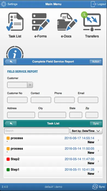Click the Settings text label

click(x=12, y=4)
